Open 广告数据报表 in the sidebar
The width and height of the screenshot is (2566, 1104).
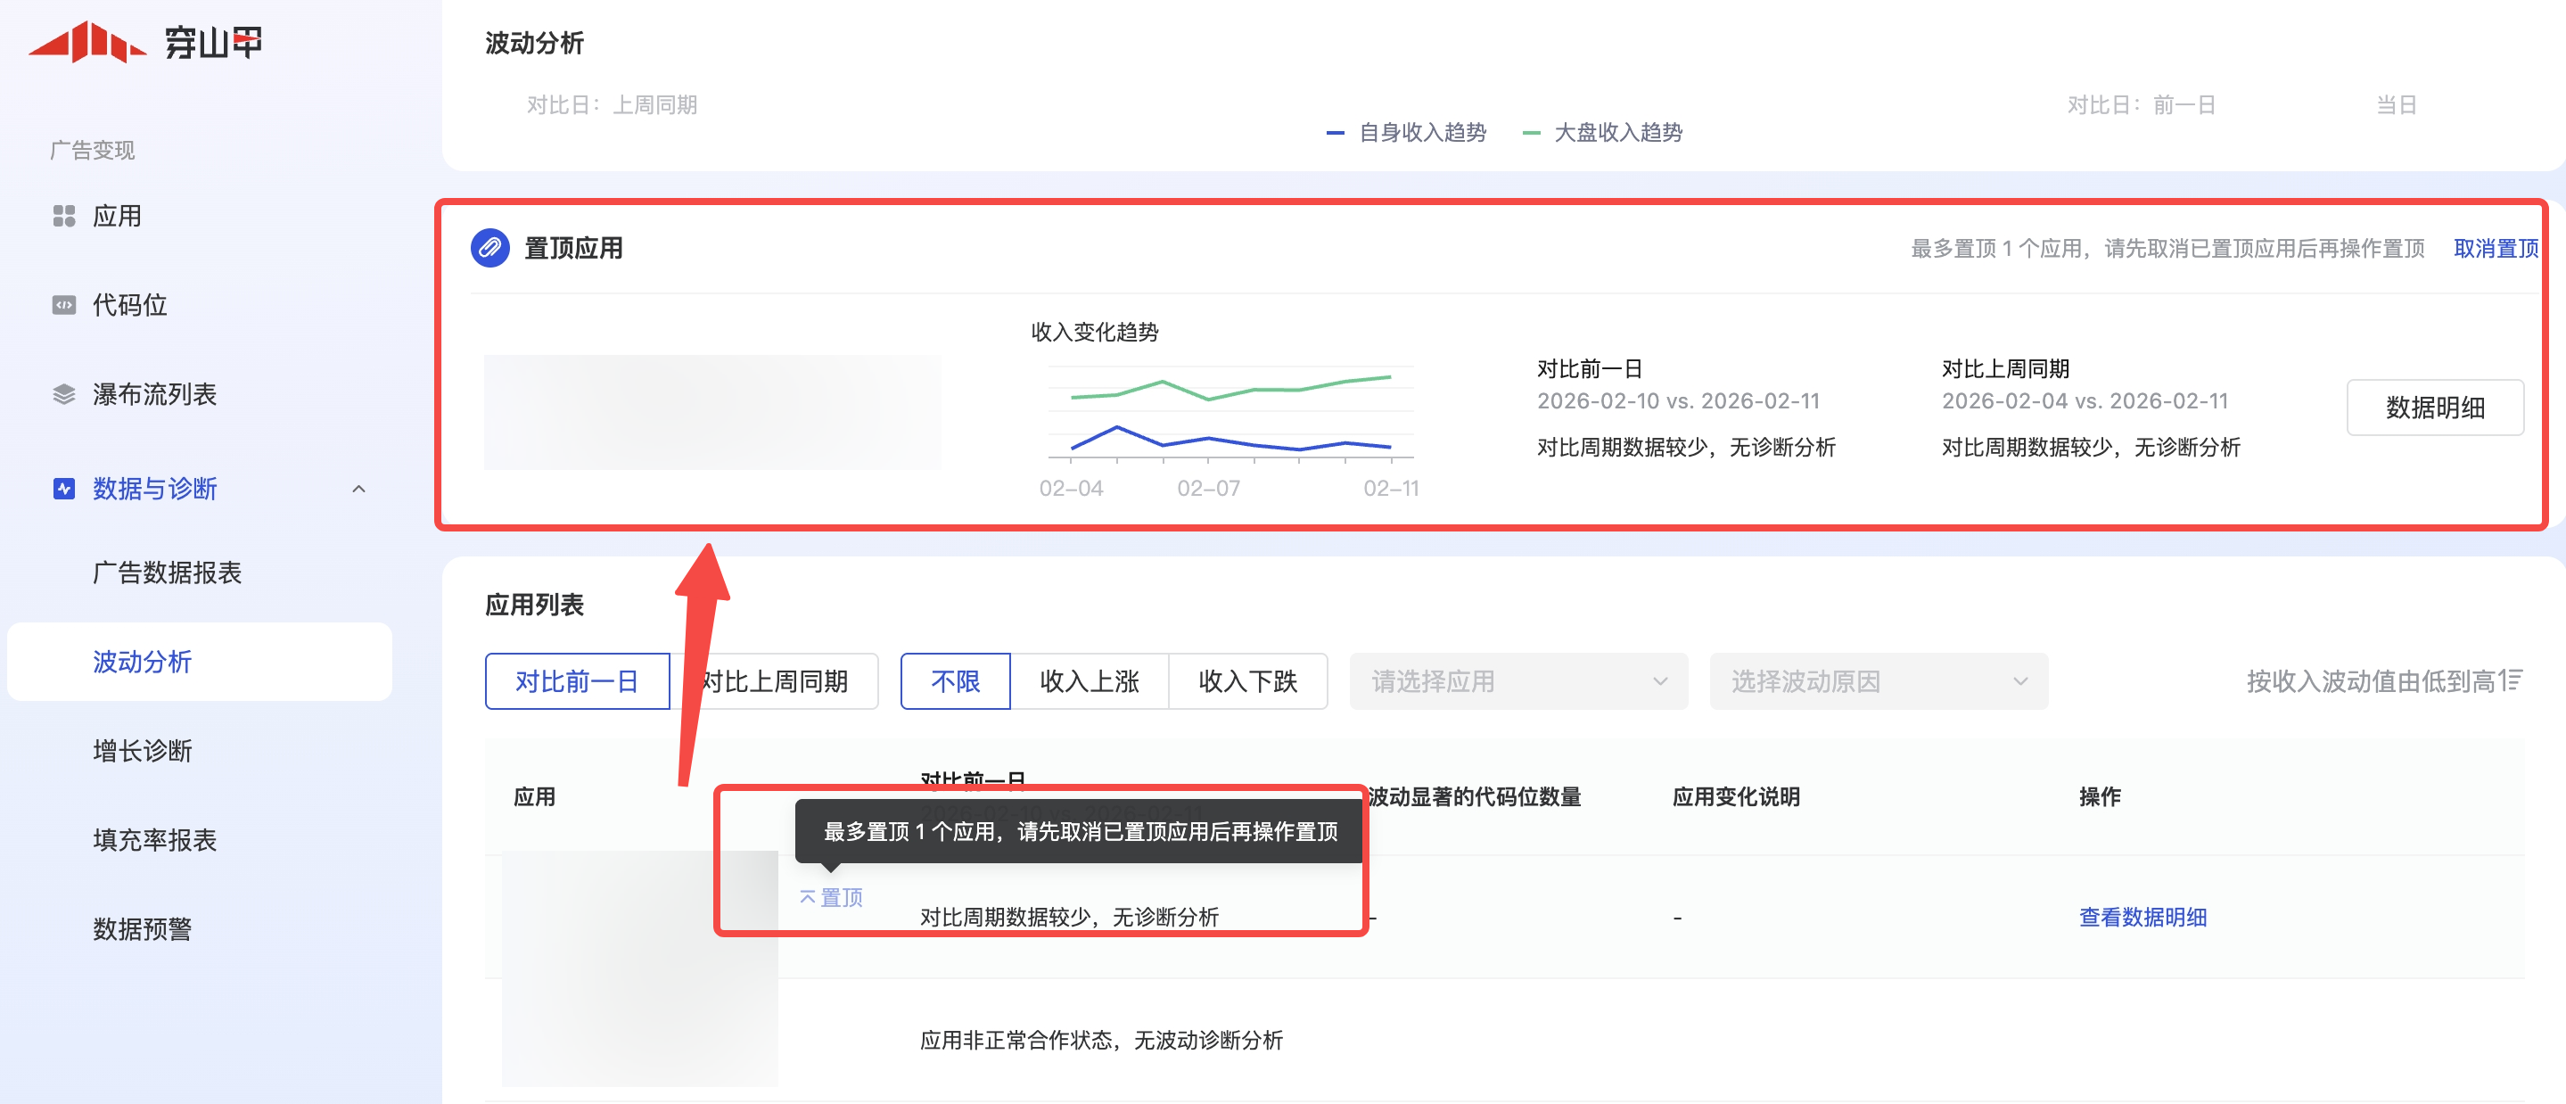coord(168,572)
